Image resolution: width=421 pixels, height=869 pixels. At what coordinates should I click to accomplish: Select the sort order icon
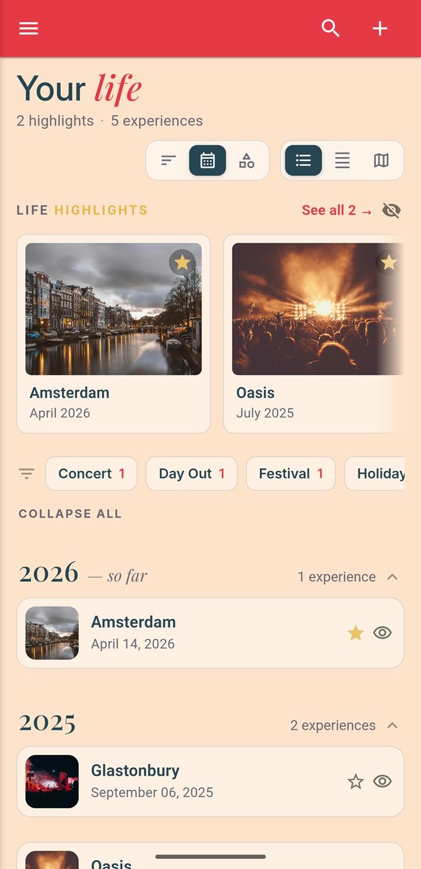[x=168, y=160]
